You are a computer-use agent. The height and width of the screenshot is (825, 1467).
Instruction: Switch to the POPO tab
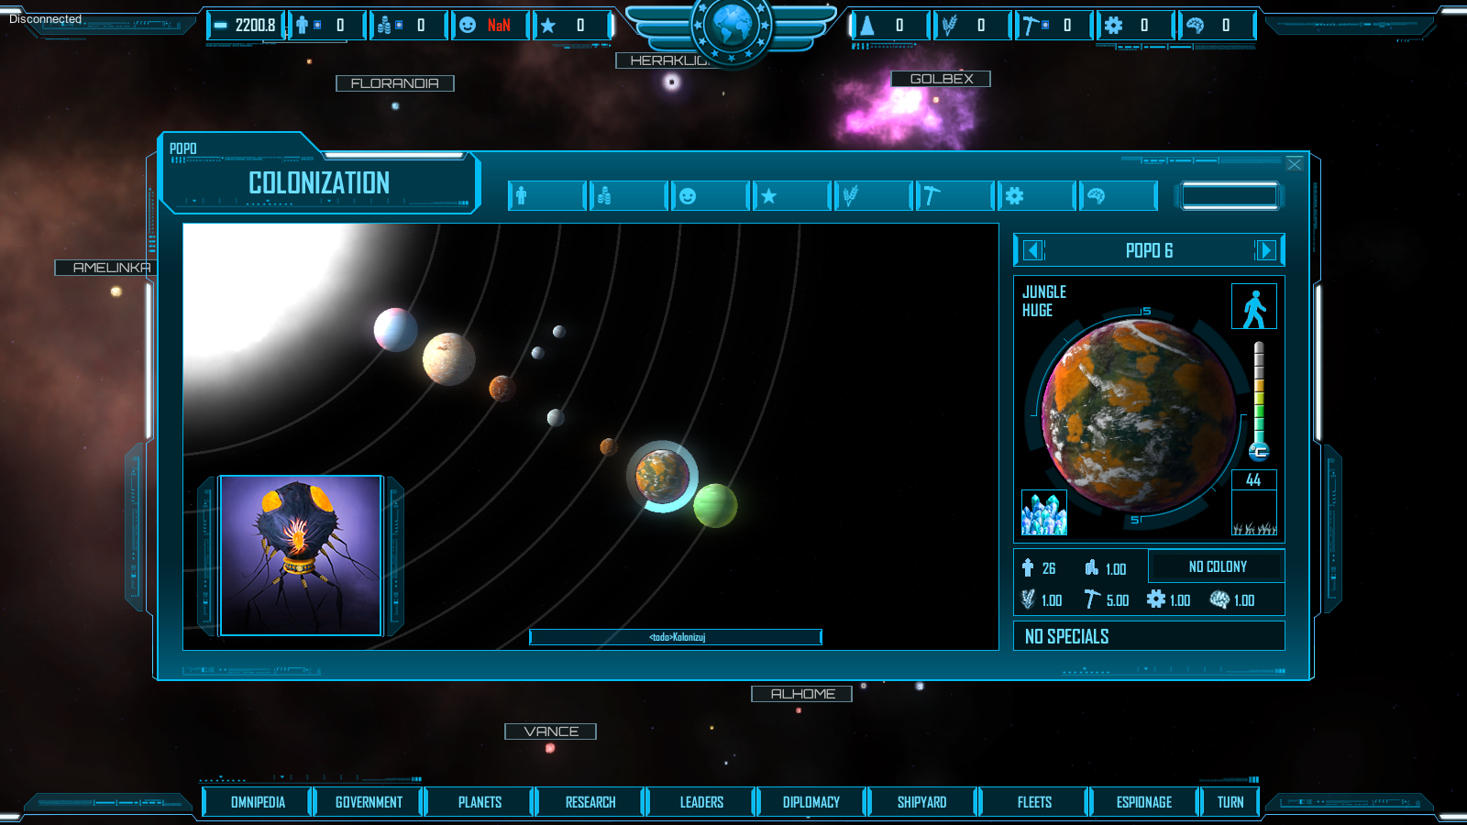(x=183, y=148)
